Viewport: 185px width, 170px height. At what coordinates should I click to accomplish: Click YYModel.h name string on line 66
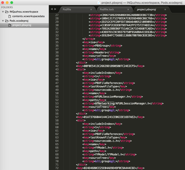(x=102, y=148)
